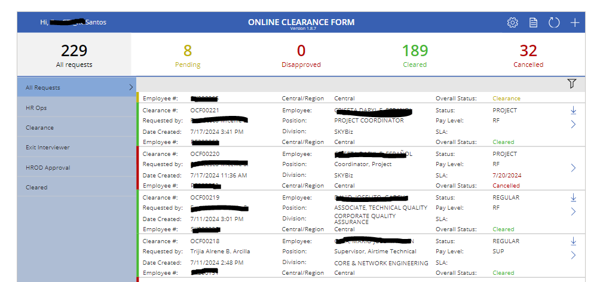600x282 pixels.
Task: Download clearance OCF00219 using arrow icon
Action: [x=573, y=198]
